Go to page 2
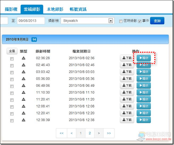 (90, 133)
